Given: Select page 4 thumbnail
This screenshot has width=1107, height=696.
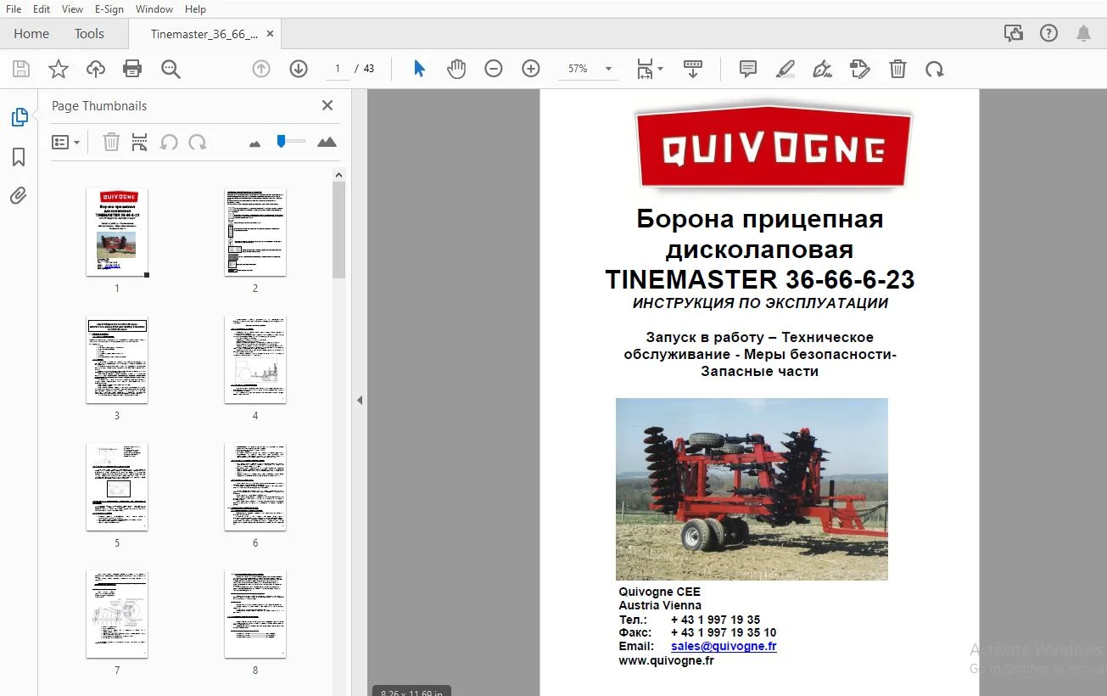Looking at the screenshot, I should pyautogui.click(x=255, y=360).
